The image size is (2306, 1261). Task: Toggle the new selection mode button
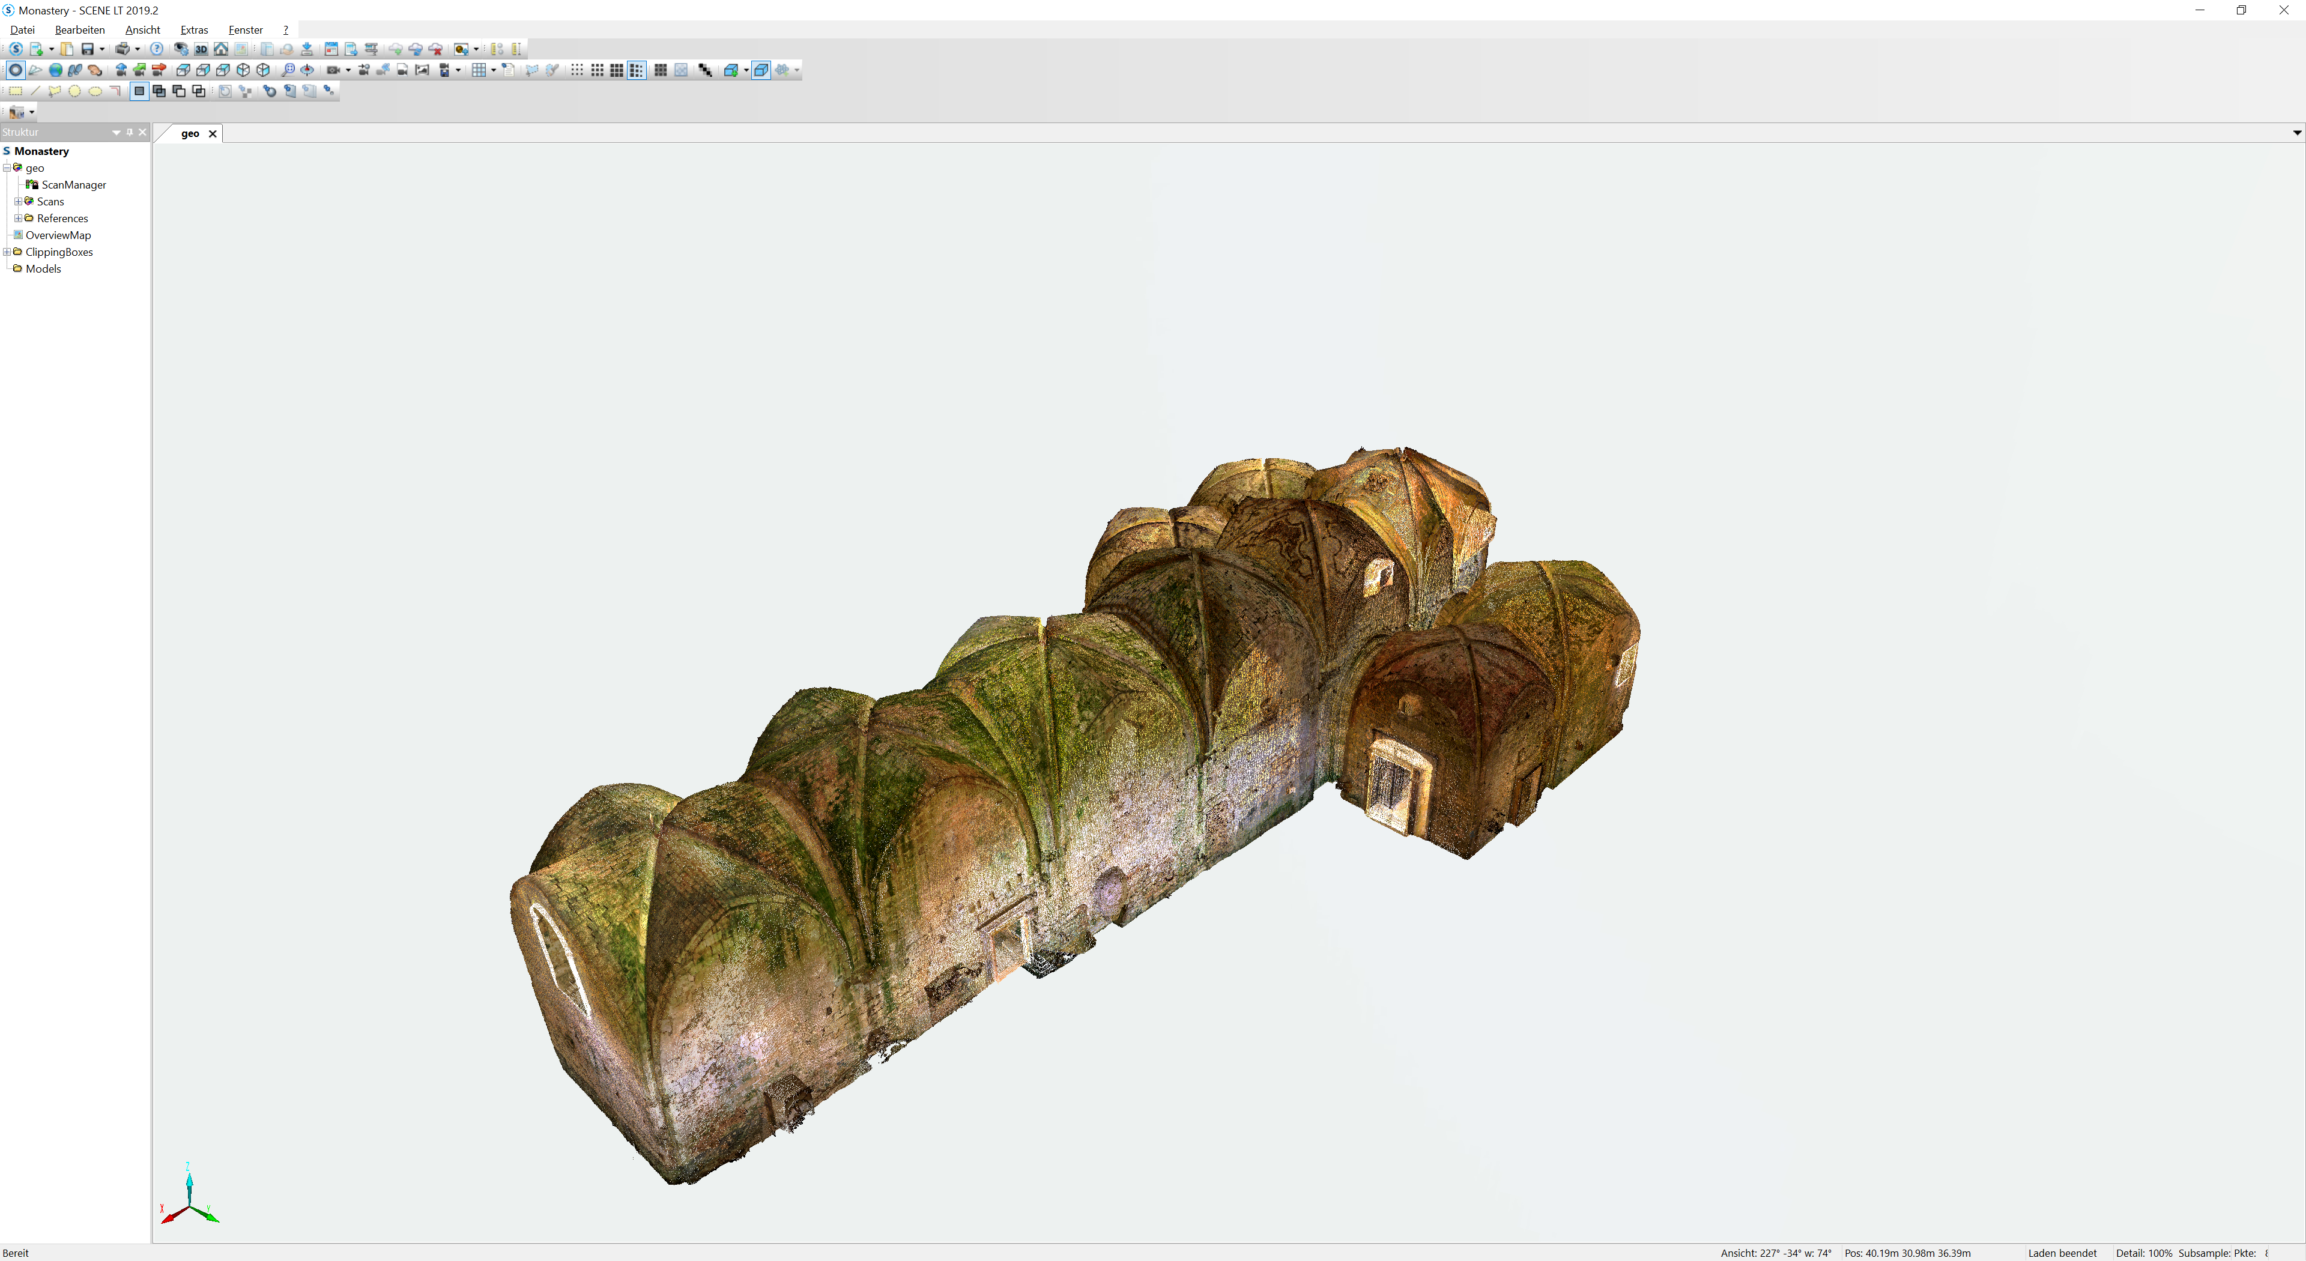point(140,91)
